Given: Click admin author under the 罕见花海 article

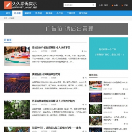Looking at the screenshot, I should point(34,78).
